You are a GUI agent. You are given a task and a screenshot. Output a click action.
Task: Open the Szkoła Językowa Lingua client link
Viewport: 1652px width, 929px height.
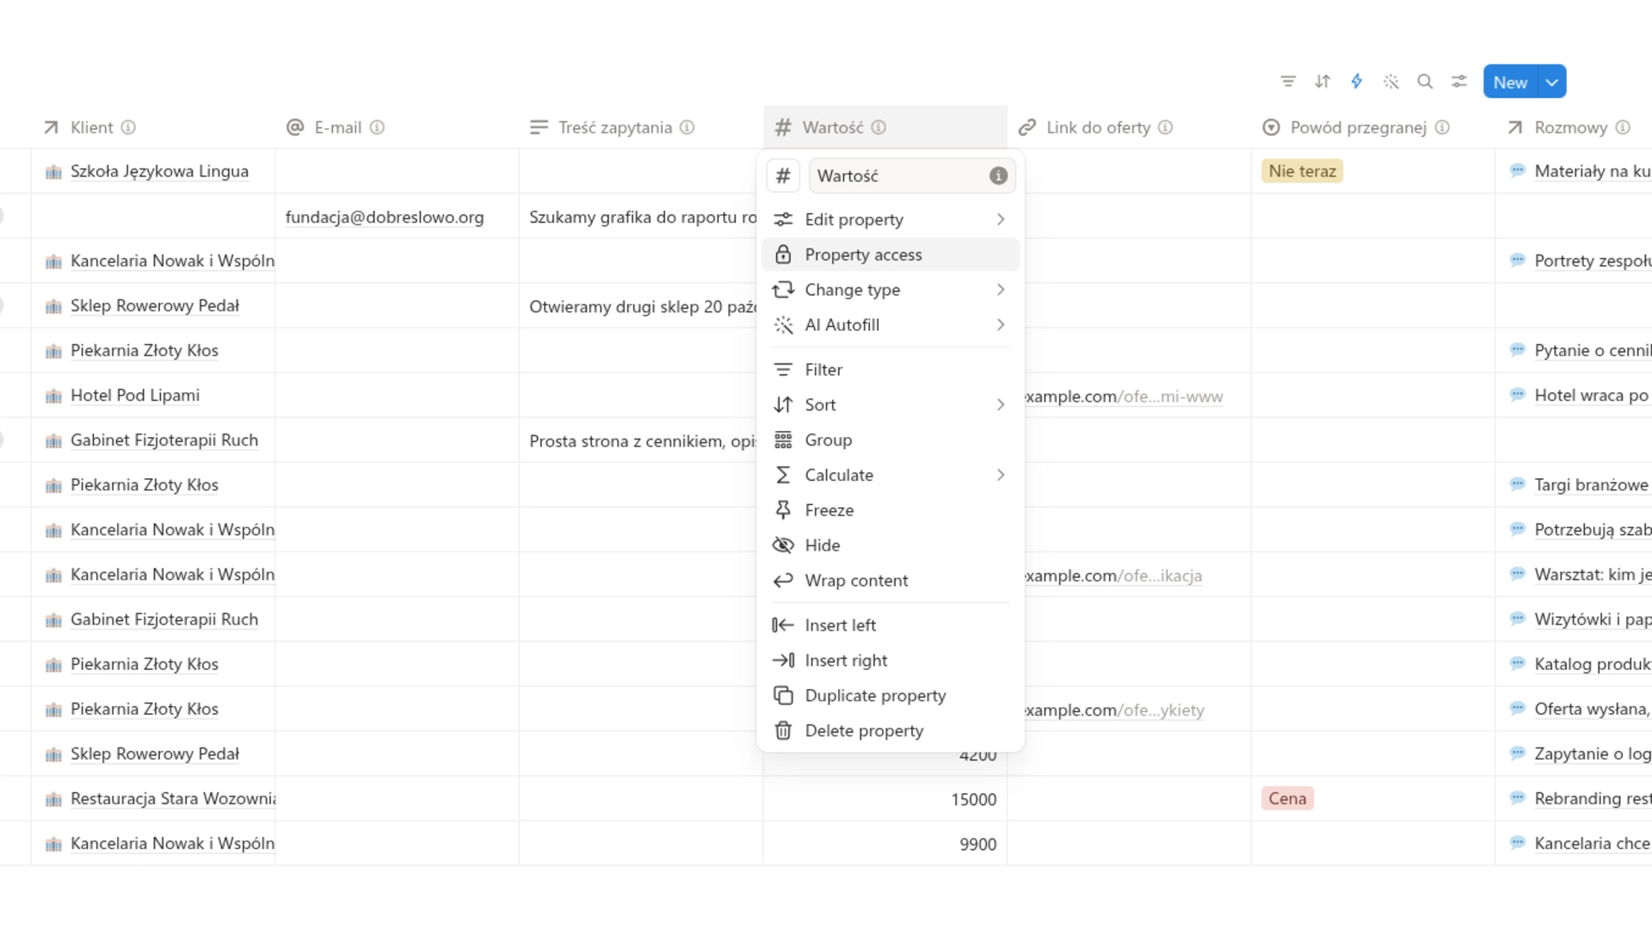coord(159,171)
